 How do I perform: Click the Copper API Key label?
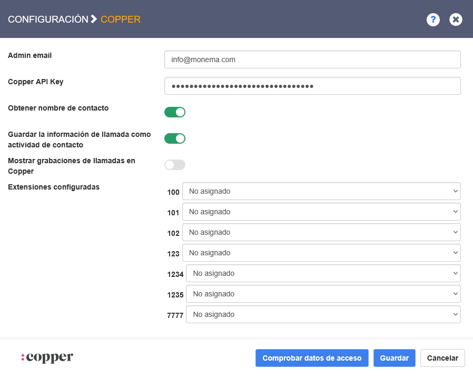click(36, 82)
